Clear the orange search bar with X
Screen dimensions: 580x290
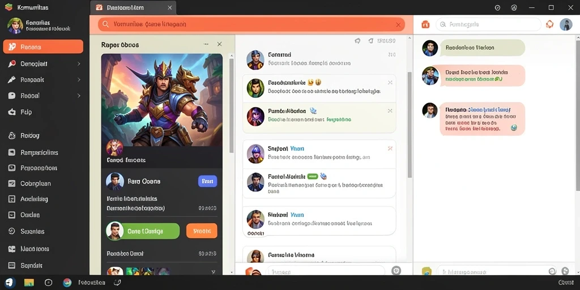[398, 25]
